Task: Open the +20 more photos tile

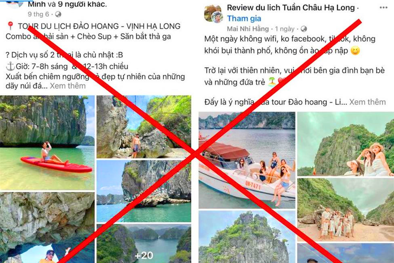Action: [144, 244]
